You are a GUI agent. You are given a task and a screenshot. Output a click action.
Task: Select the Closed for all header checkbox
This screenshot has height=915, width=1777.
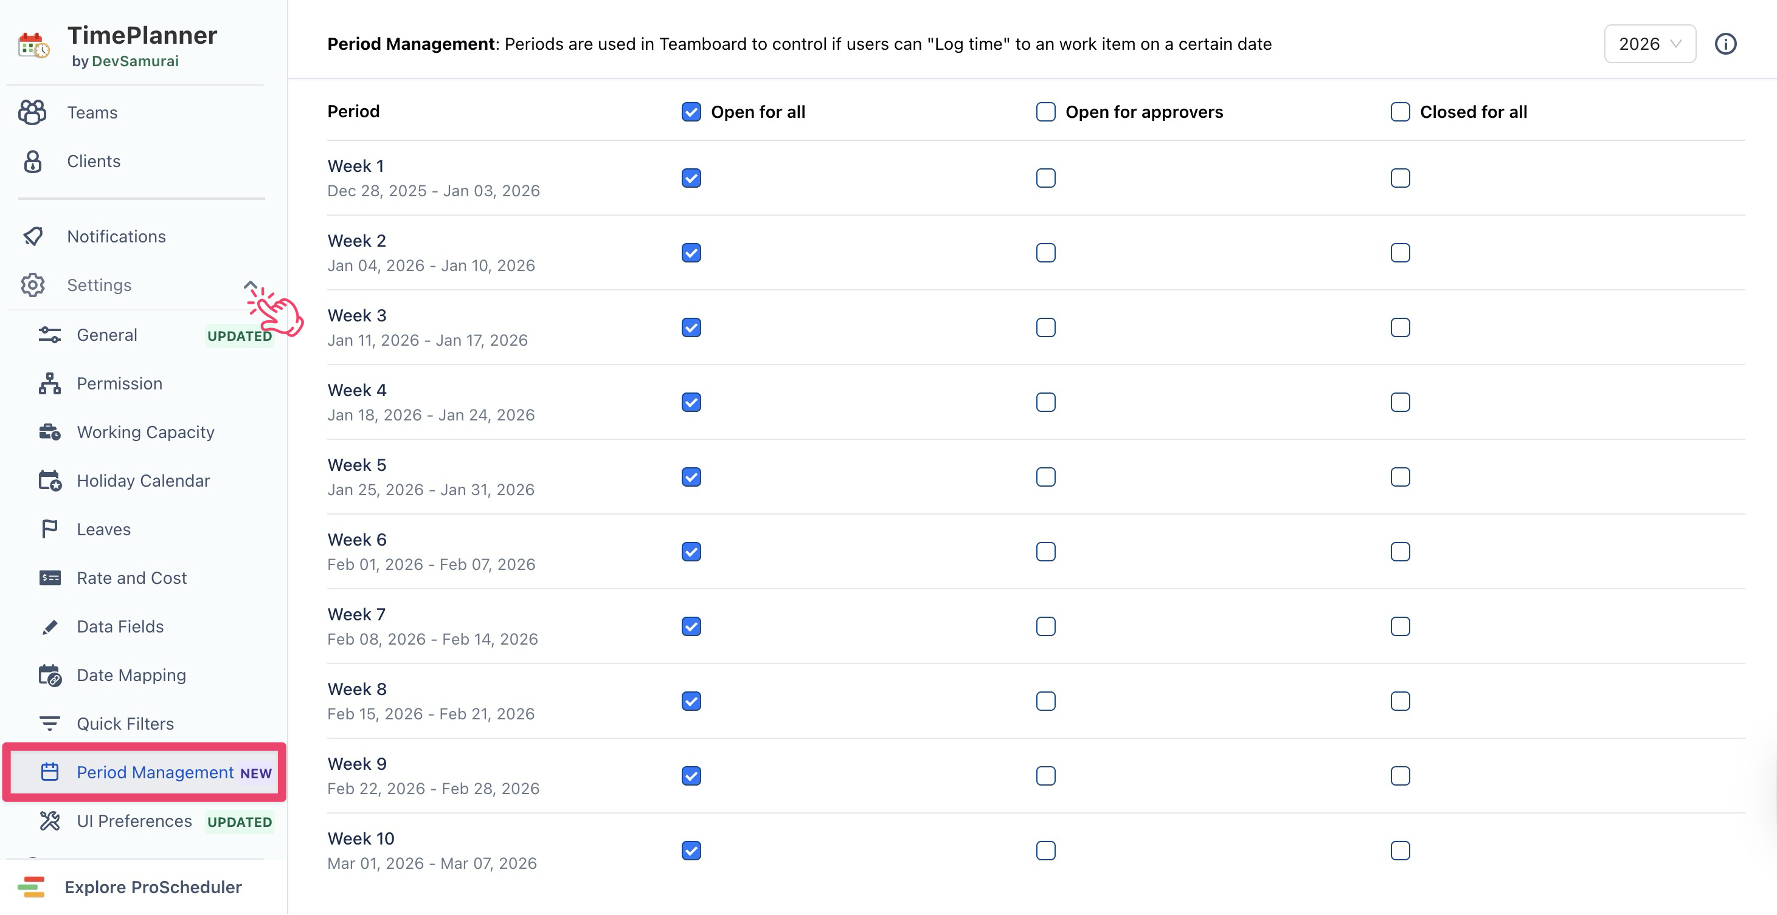[1400, 112]
